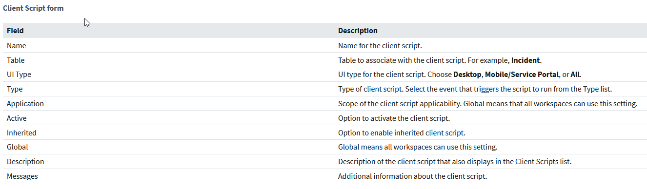Click the 'Name' field cell
This screenshot has height=189, width=647.
[x=17, y=45]
